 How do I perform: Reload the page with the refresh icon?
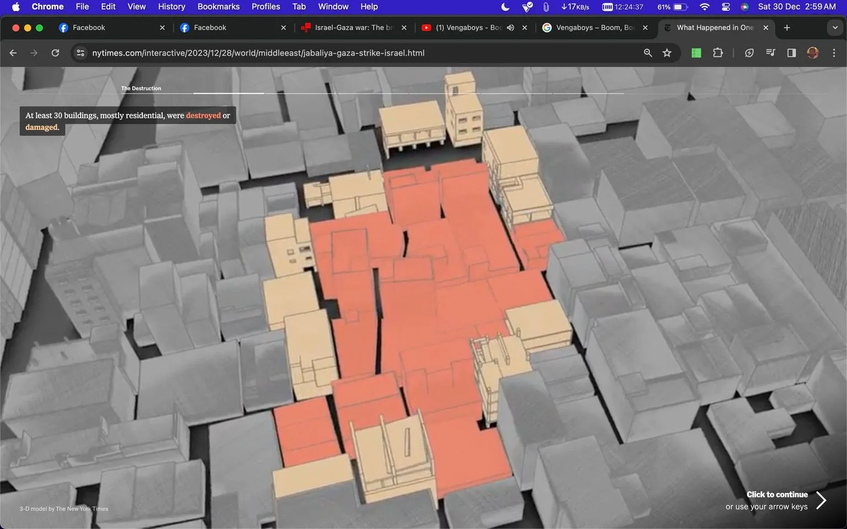coord(55,53)
